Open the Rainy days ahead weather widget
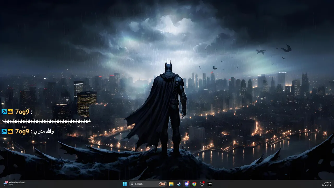334x188 pixels. click(14, 184)
